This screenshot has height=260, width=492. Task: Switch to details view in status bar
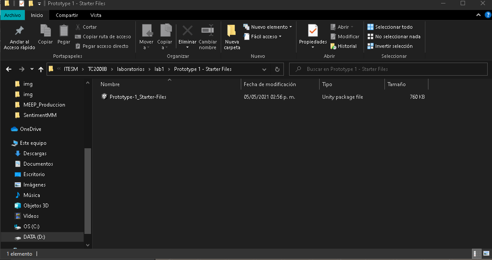coord(476,253)
